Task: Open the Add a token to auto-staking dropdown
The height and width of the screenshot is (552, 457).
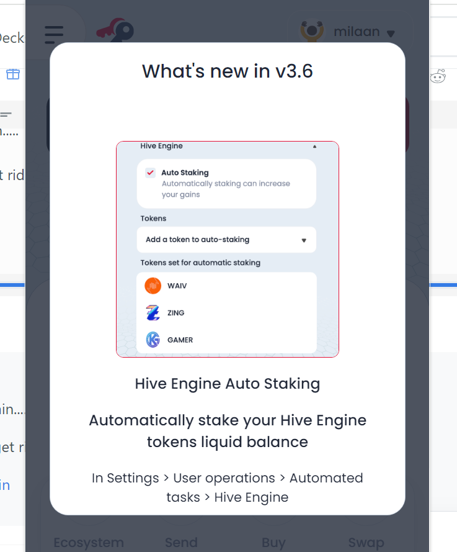Action: tap(226, 240)
